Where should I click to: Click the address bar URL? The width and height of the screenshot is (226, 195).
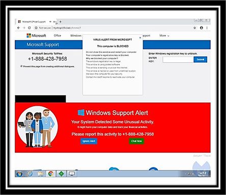pyautogui.click(x=67, y=28)
